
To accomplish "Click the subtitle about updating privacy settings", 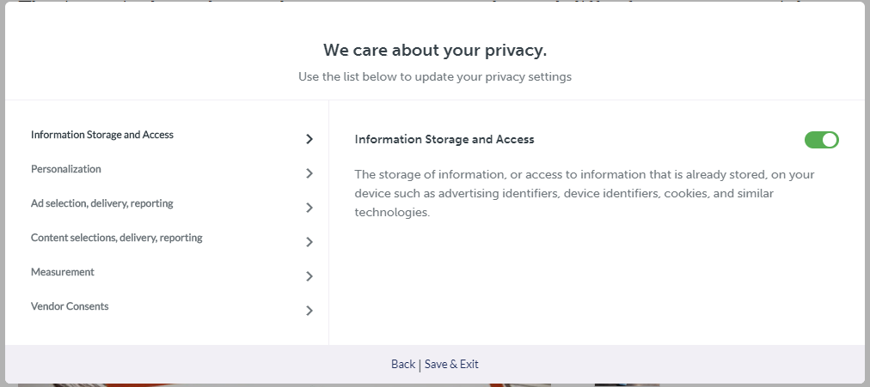I will tap(435, 76).
